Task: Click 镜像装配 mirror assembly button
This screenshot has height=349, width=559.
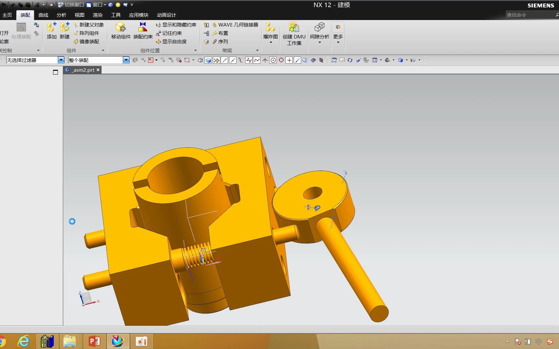Action: [x=86, y=42]
